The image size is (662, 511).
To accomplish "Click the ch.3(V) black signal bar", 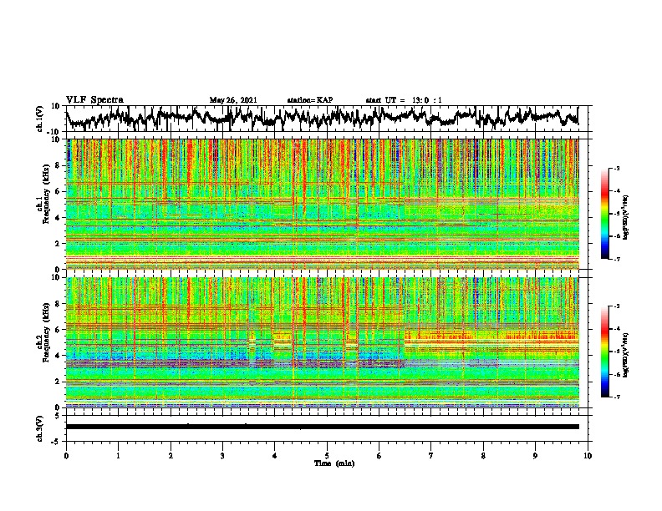I will click(323, 427).
